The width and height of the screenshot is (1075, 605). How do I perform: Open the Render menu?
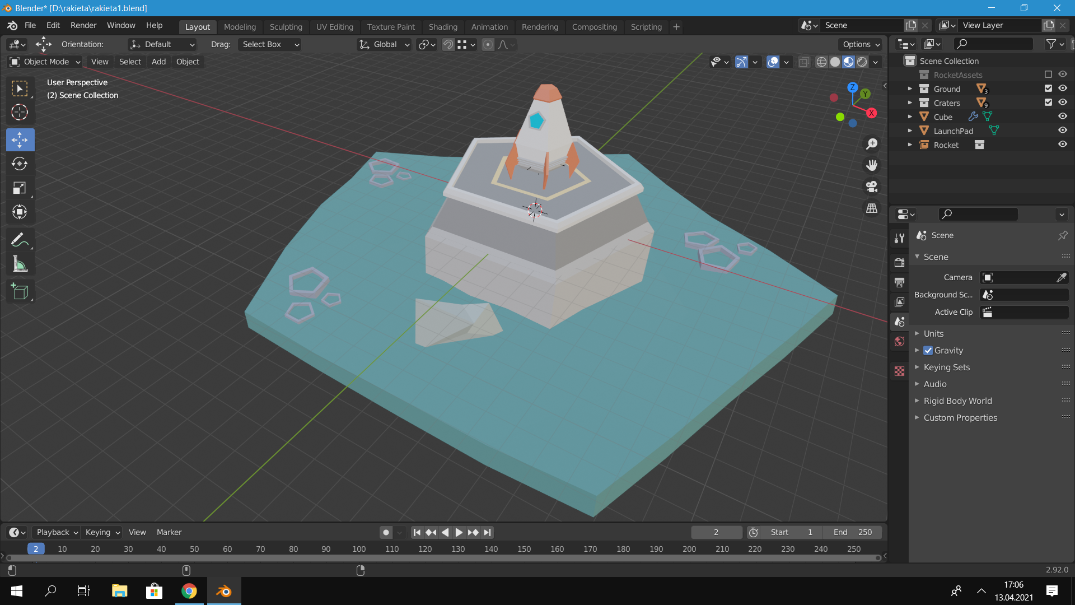(x=83, y=25)
